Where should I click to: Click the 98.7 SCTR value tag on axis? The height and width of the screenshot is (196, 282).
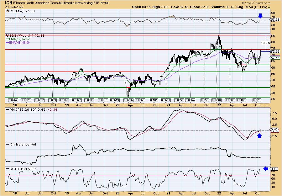(274, 169)
